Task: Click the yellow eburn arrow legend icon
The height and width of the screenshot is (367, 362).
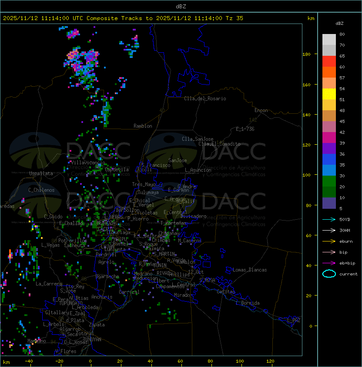Action: tap(329, 241)
